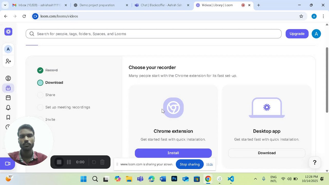The width and height of the screenshot is (329, 185).
Task: Select the Set up meeting recordings step
Action: (x=63, y=107)
